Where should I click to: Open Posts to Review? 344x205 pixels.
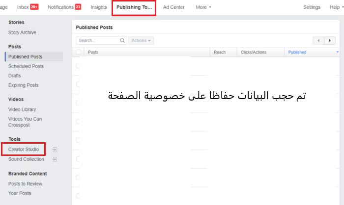point(25,184)
